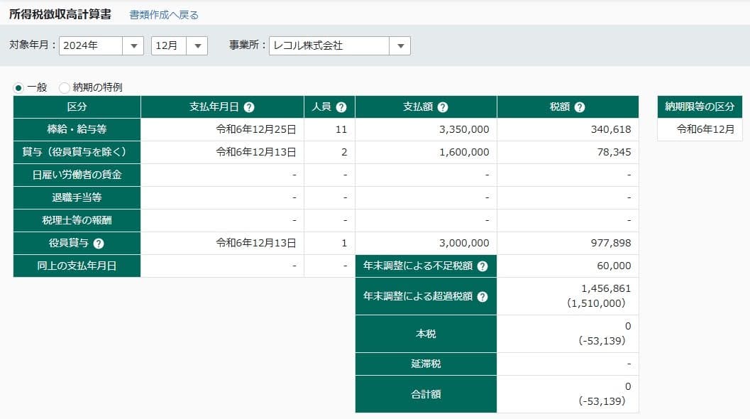This screenshot has width=750, height=419.
Task: Go back via 書類作成へ戻る link
Action: coord(164,15)
